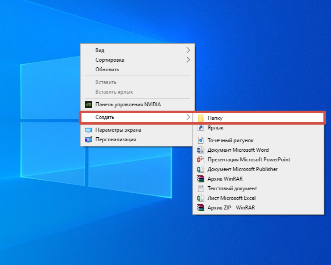Create a new Лист Microsoft Excel

coord(258,198)
